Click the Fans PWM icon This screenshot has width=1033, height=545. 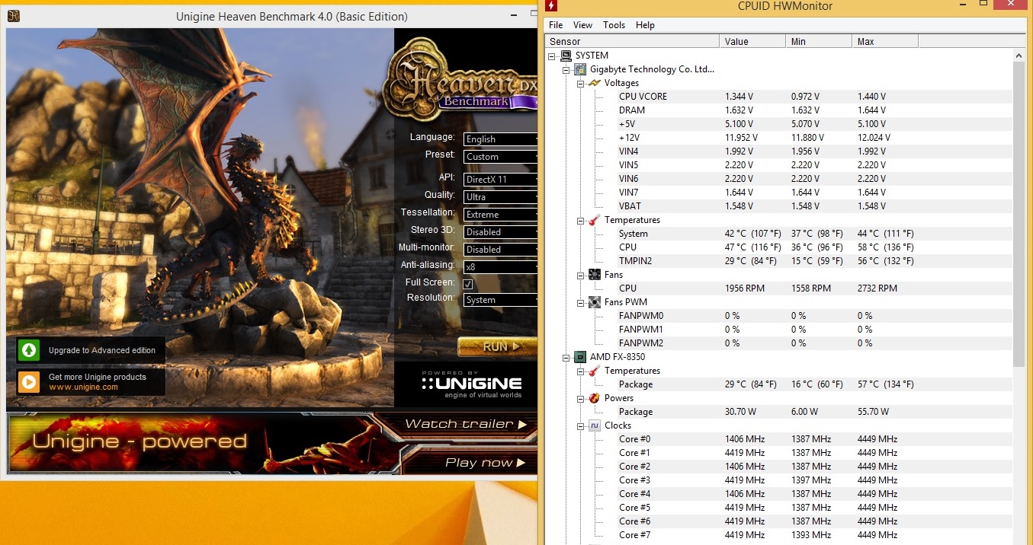[x=595, y=302]
